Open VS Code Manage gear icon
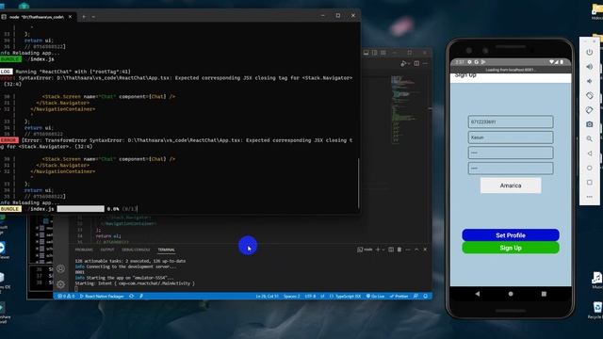This screenshot has width=603, height=339. (x=60, y=284)
